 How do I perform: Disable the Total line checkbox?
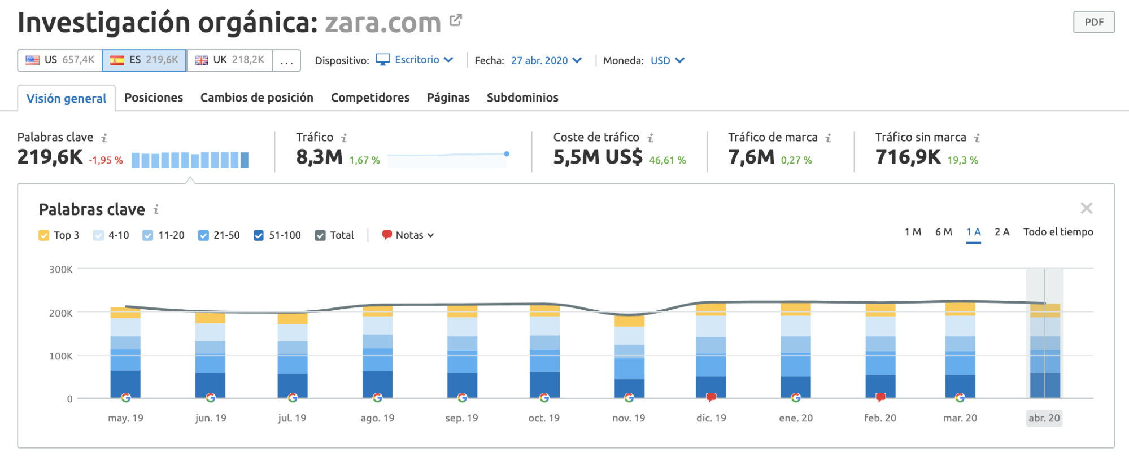click(x=320, y=235)
